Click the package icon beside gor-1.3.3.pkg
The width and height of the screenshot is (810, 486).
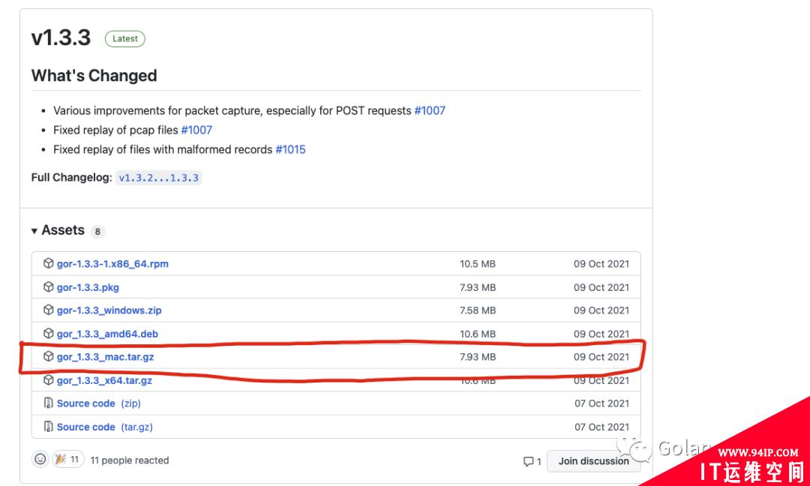click(49, 286)
